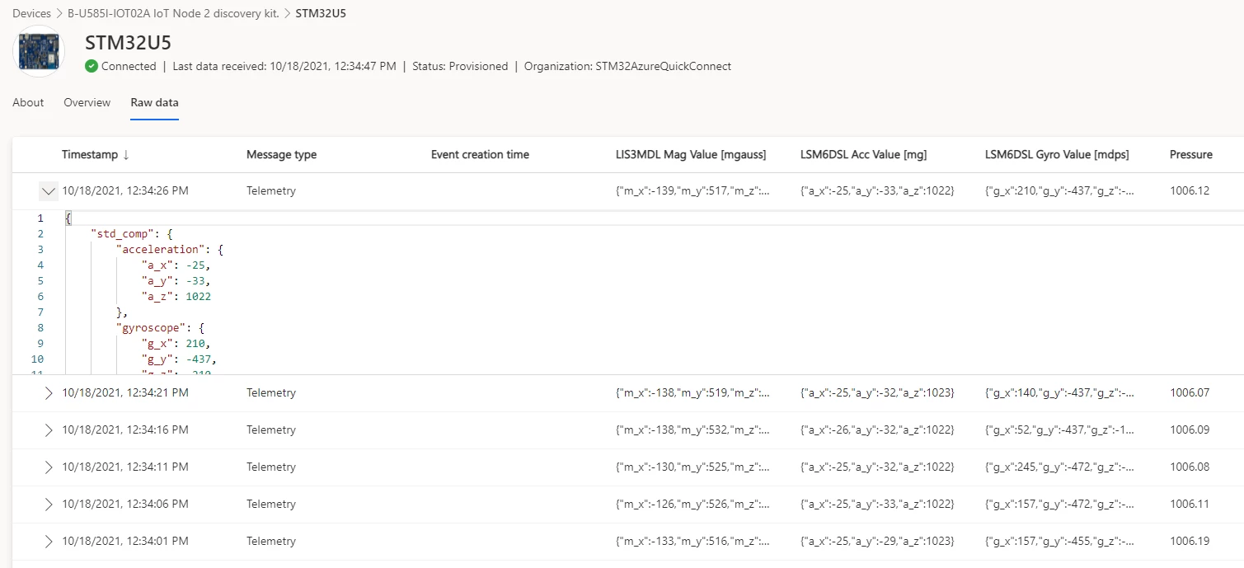Click the STM32U5 device board thumbnail
The width and height of the screenshot is (1244, 568).
click(39, 52)
